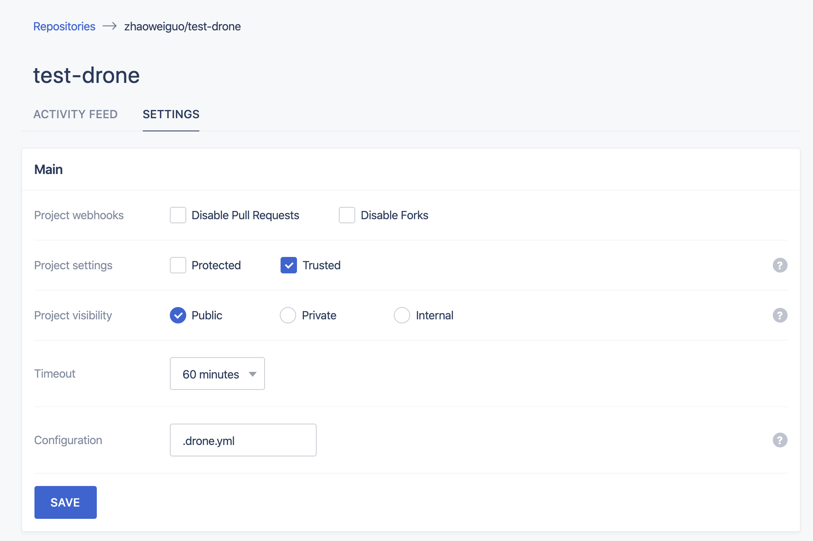The width and height of the screenshot is (813, 541).
Task: Select Public visibility radio button
Action: click(x=178, y=315)
